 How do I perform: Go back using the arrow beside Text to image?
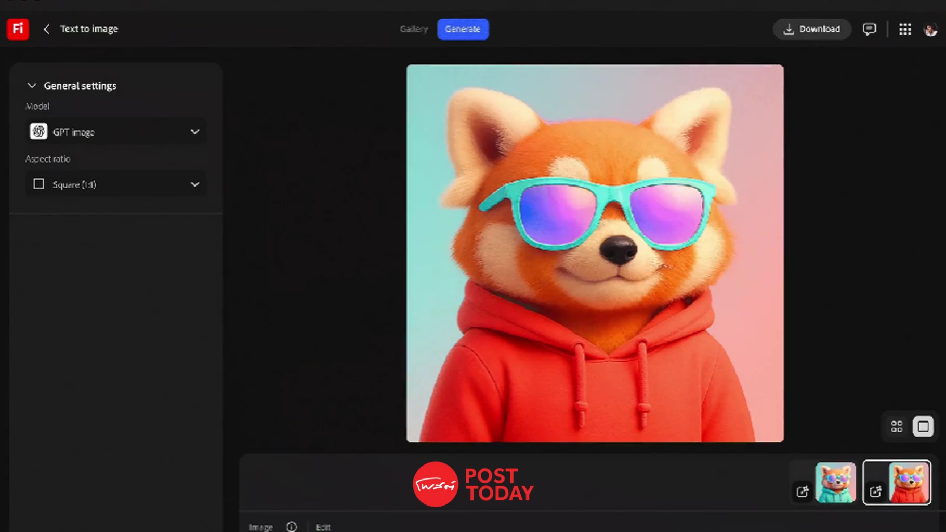tap(46, 29)
